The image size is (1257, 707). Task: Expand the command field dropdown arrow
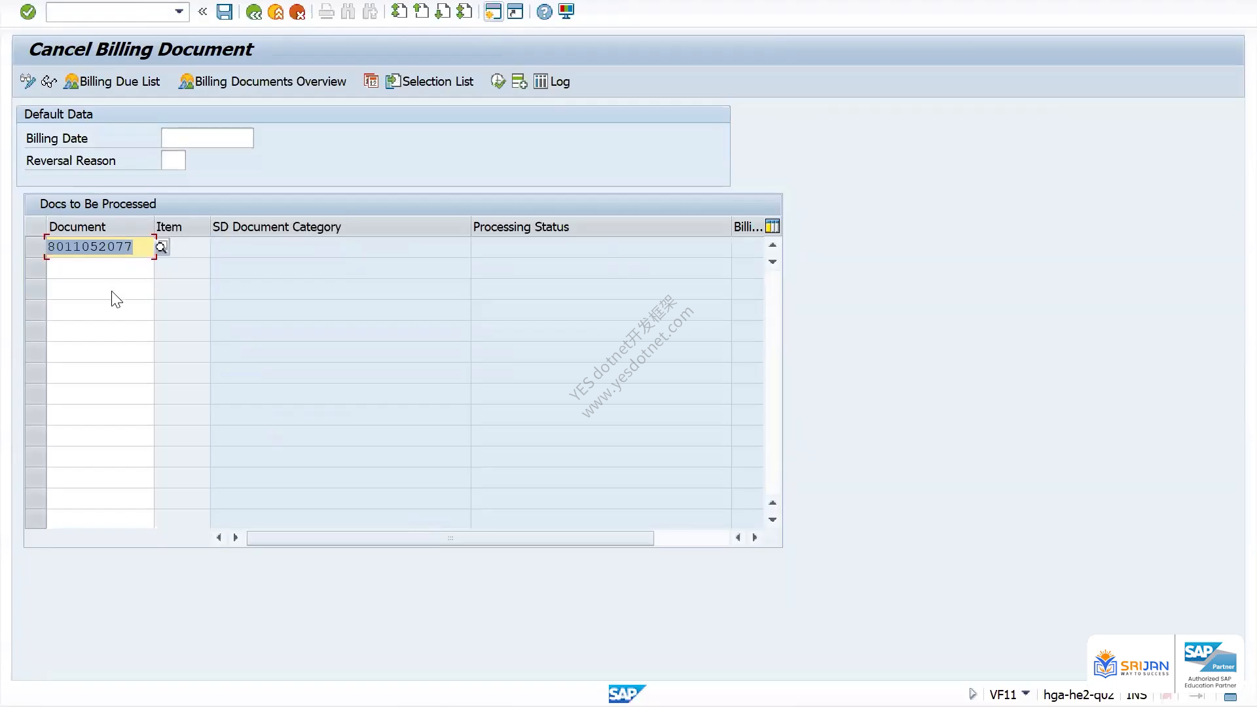click(x=179, y=12)
